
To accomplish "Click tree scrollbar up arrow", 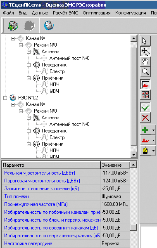I will tap(134, 38).
